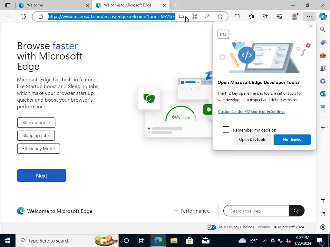Select Efficiency Mode button
Viewport: 330px width, 247px height.
coord(39,149)
